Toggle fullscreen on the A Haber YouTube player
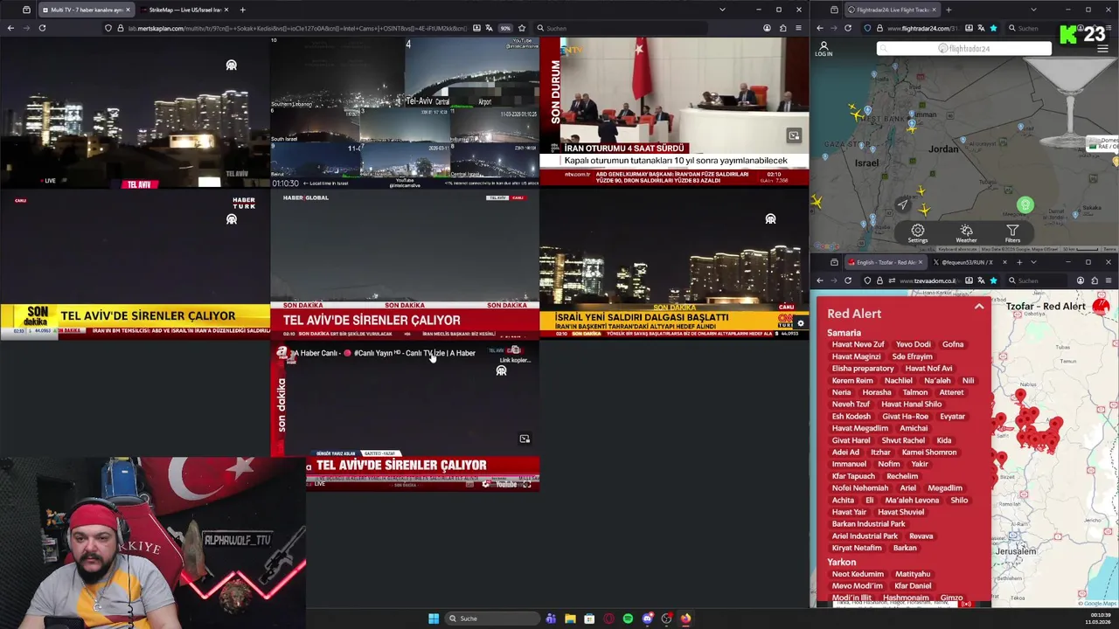This screenshot has height=629, width=1119. coord(527,484)
